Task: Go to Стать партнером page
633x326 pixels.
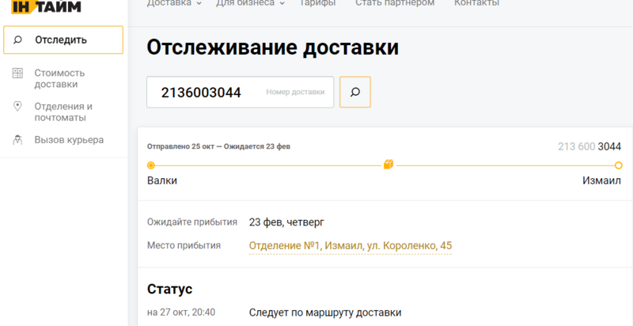Action: coord(395,3)
